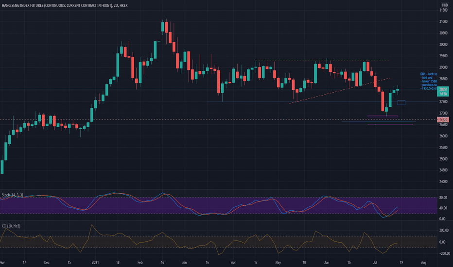Click the 40.00 level on Stoch scale
Viewport: 453px width, 267px height.
443,208
